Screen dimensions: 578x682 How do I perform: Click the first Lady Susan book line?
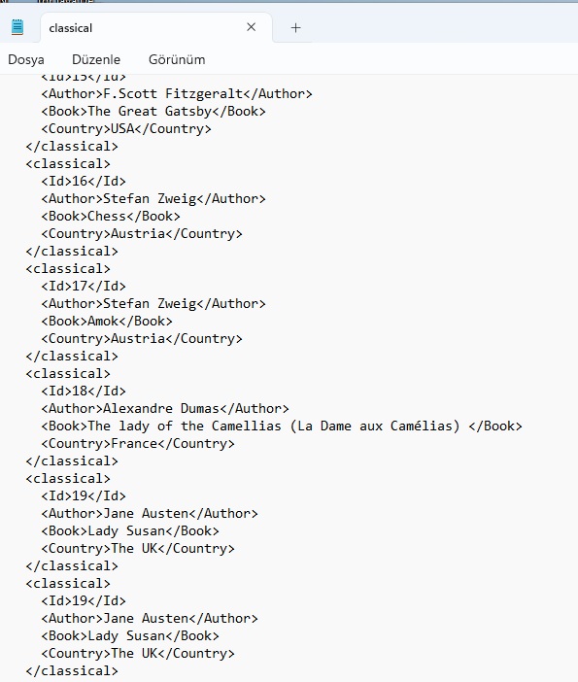point(130,531)
